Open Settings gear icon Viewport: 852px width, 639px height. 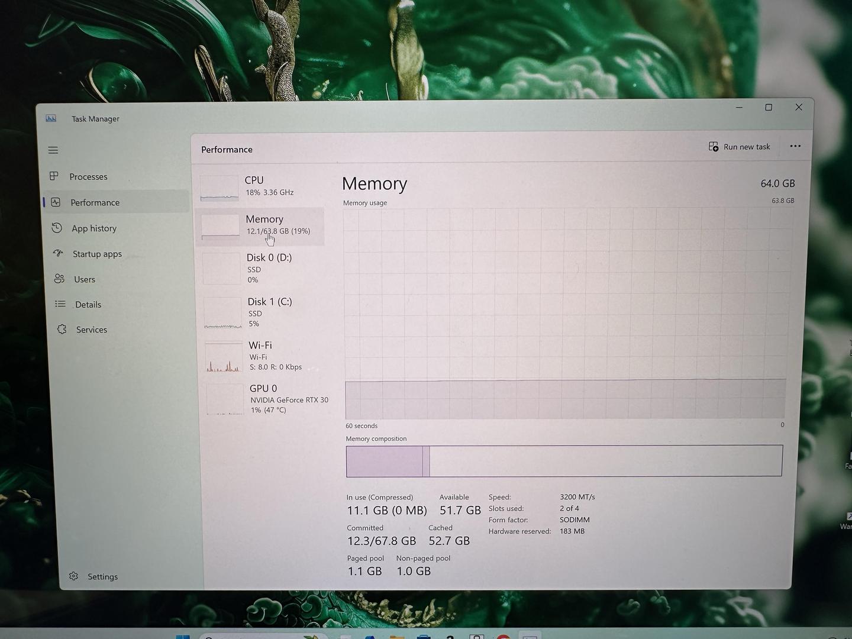click(x=73, y=576)
